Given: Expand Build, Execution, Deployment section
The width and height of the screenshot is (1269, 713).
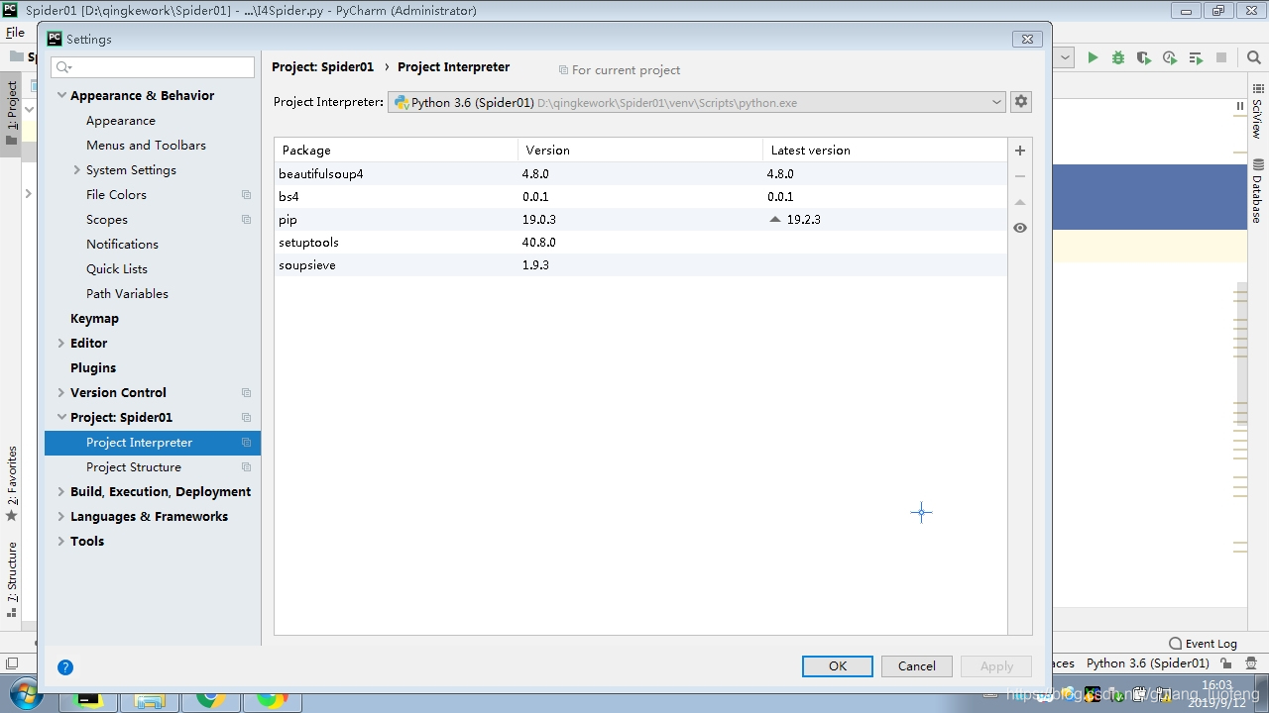Looking at the screenshot, I should click(x=61, y=492).
